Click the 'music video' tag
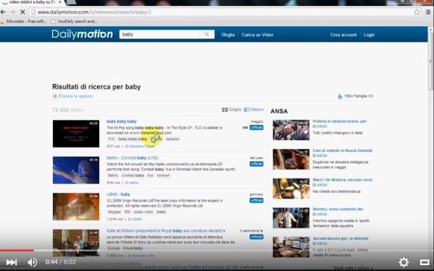Screen dimensions: 434x271 click(x=143, y=212)
